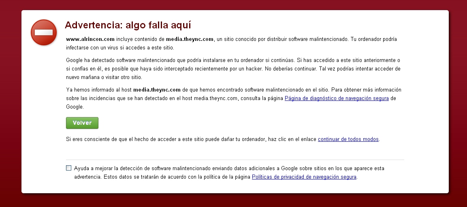Click the sentence Si eres consciente de que
This screenshot has width=467, height=207.
point(223,139)
